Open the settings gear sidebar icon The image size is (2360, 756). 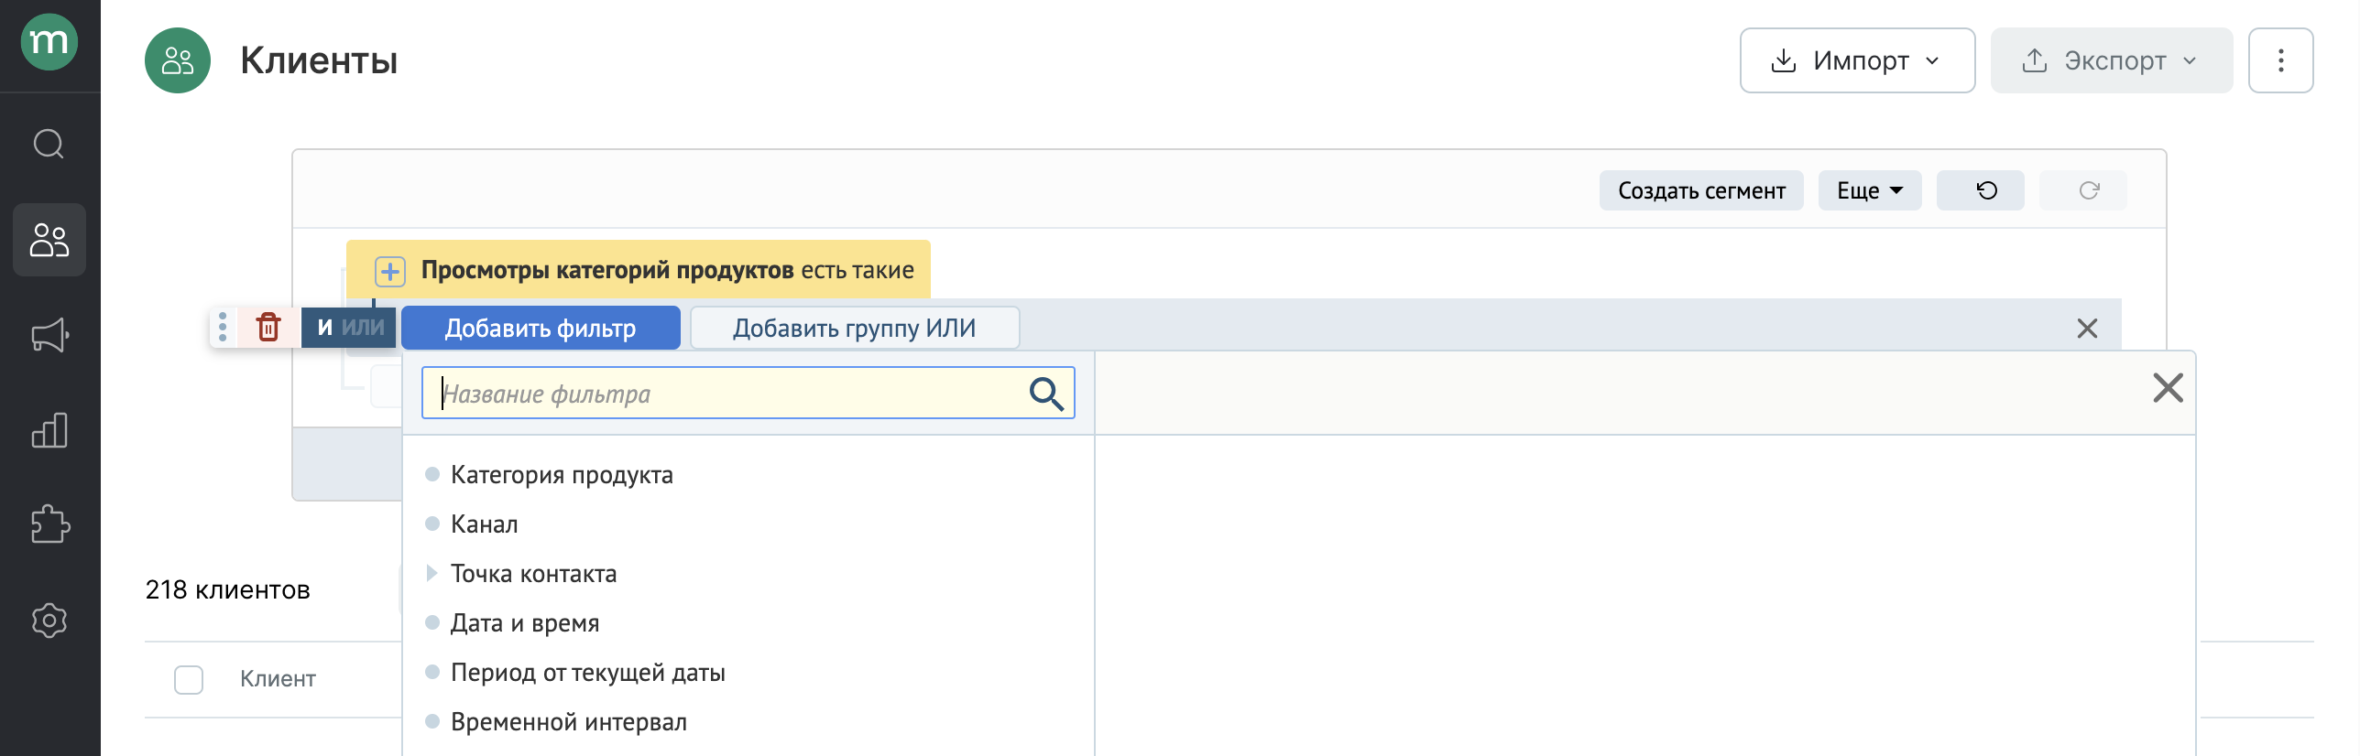49,621
